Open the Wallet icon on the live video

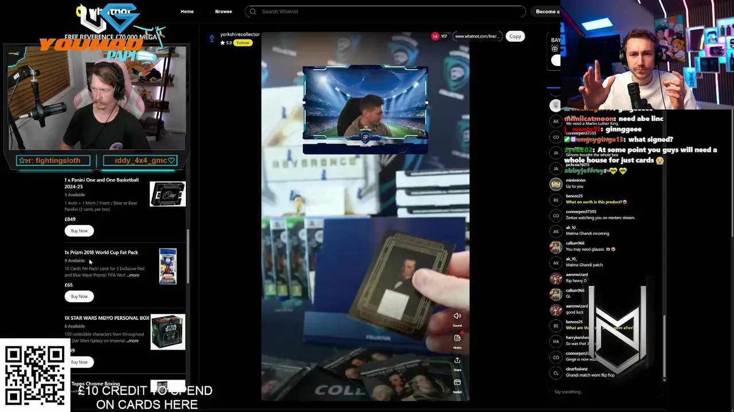click(457, 382)
